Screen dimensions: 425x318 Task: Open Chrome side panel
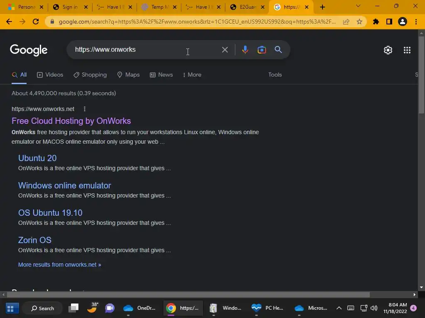point(389,22)
